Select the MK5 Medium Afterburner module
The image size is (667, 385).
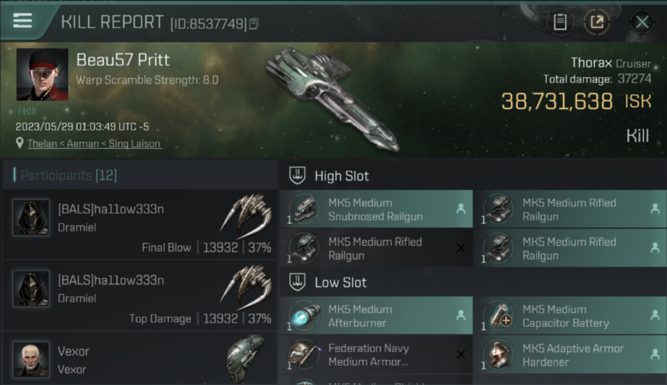tap(376, 316)
